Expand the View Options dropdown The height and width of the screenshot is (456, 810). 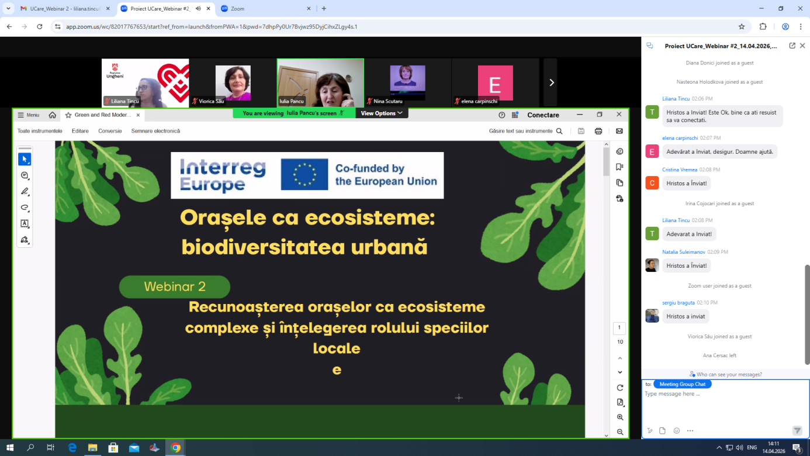click(382, 113)
